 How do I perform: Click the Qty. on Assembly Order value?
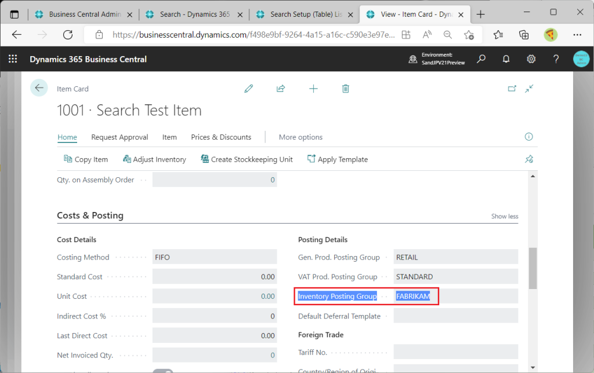click(273, 180)
